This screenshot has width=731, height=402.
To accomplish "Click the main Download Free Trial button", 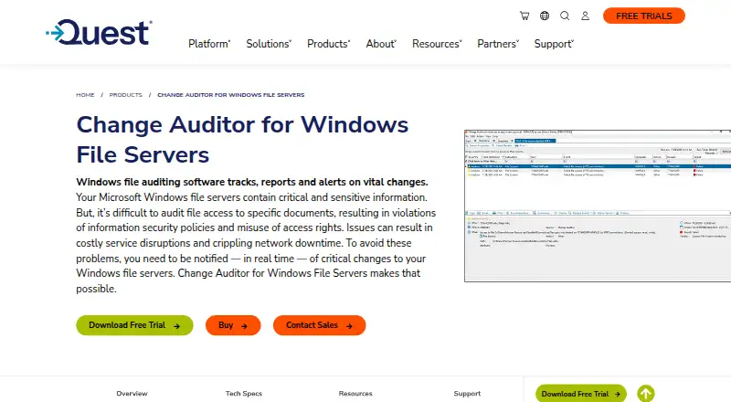I will tap(134, 325).
